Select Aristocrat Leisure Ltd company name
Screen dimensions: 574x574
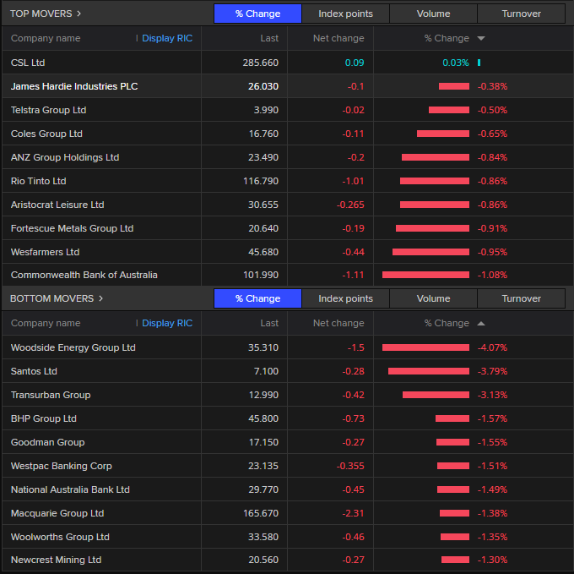[x=57, y=205]
